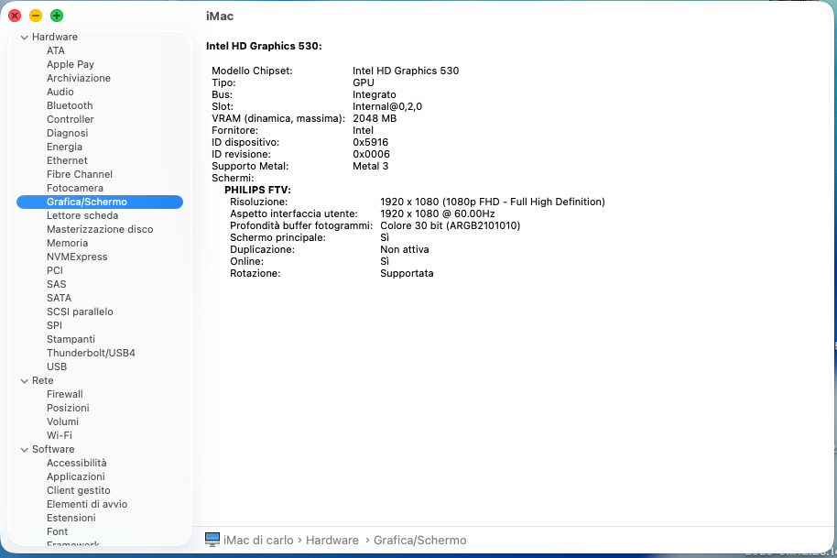This screenshot has width=837, height=558.
Task: Select SAS in the sidebar
Action: click(x=56, y=285)
